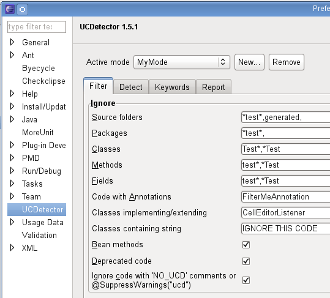
Task: Click the Source folders input field
Action: coord(285,117)
